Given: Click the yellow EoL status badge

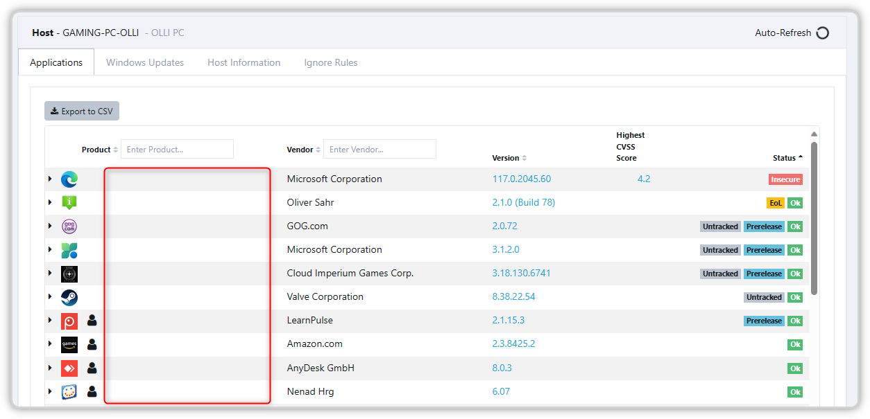Looking at the screenshot, I should 775,203.
